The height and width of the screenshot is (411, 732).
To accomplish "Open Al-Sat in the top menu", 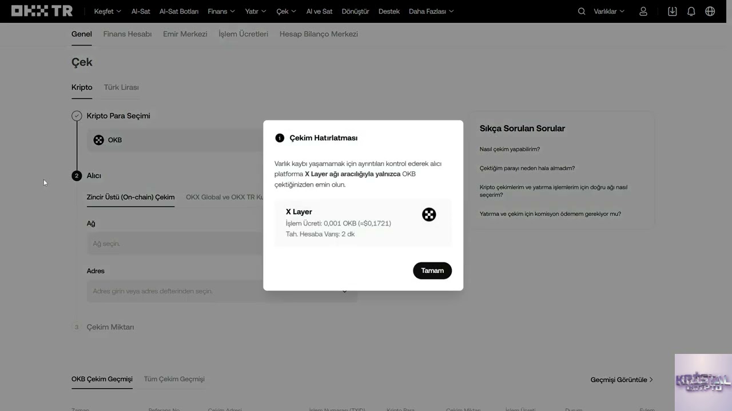I will 141,11.
